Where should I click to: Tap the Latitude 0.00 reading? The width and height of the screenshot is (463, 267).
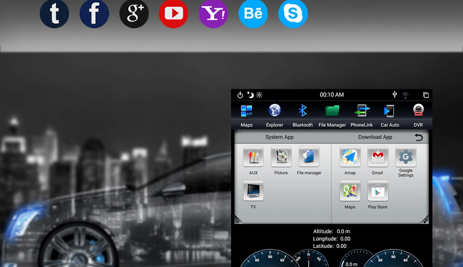point(330,246)
